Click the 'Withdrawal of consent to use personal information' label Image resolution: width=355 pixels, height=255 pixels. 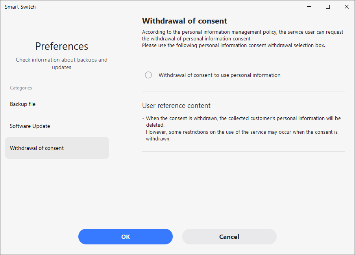tap(219, 75)
